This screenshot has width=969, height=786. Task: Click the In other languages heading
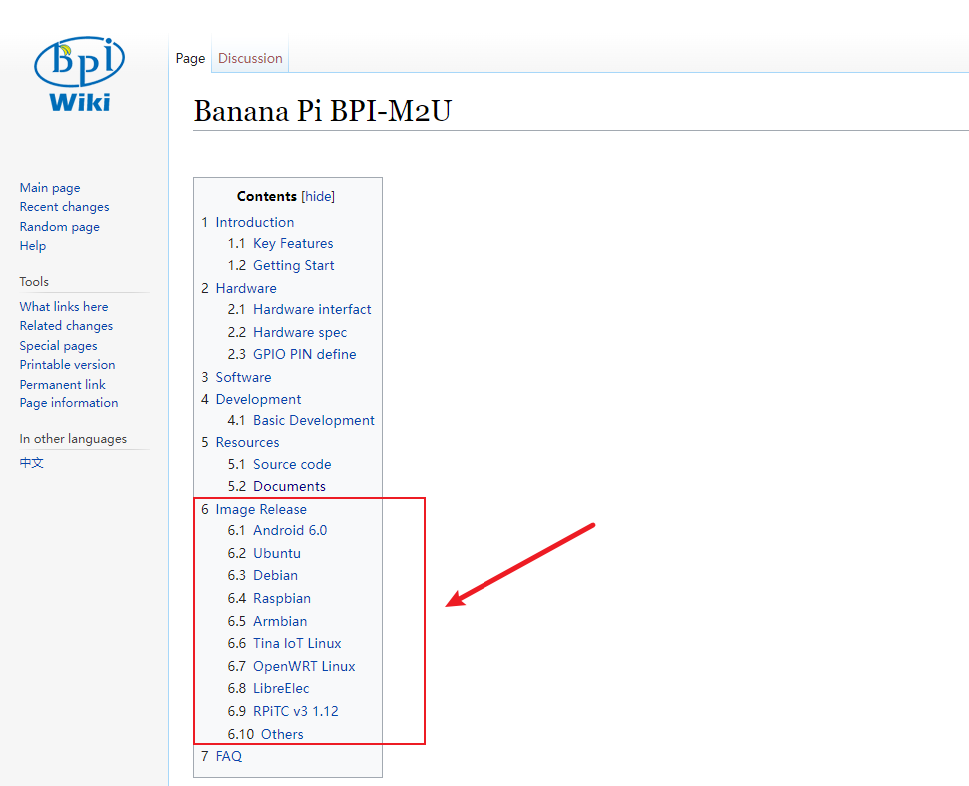tap(73, 439)
